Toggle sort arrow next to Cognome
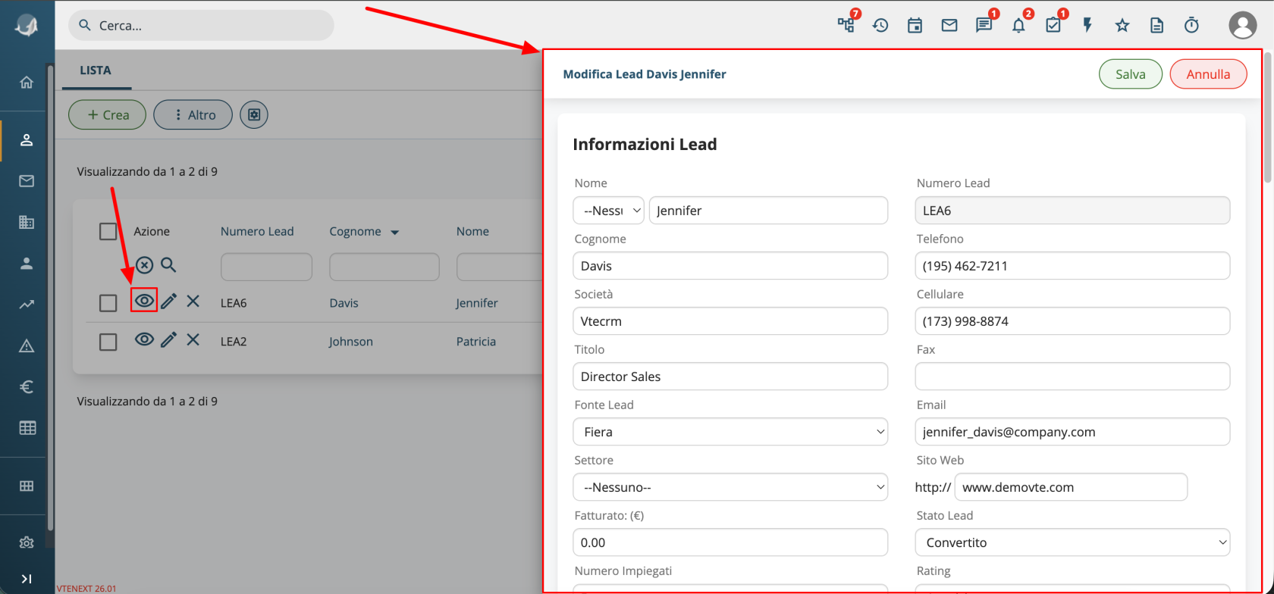This screenshot has height=594, width=1274. point(395,233)
